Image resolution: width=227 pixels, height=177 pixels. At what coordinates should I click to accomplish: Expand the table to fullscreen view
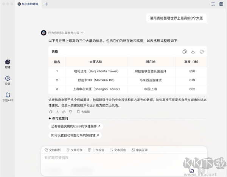202,52
